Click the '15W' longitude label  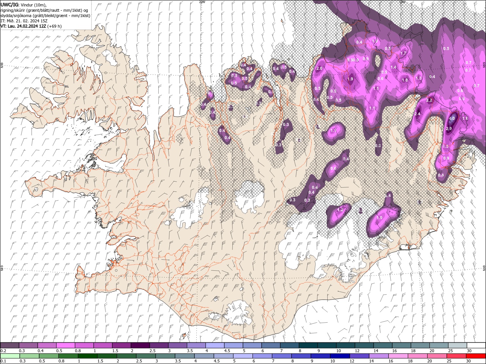402,2
